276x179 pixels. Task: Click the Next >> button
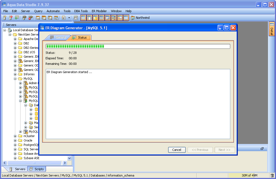point(225,150)
